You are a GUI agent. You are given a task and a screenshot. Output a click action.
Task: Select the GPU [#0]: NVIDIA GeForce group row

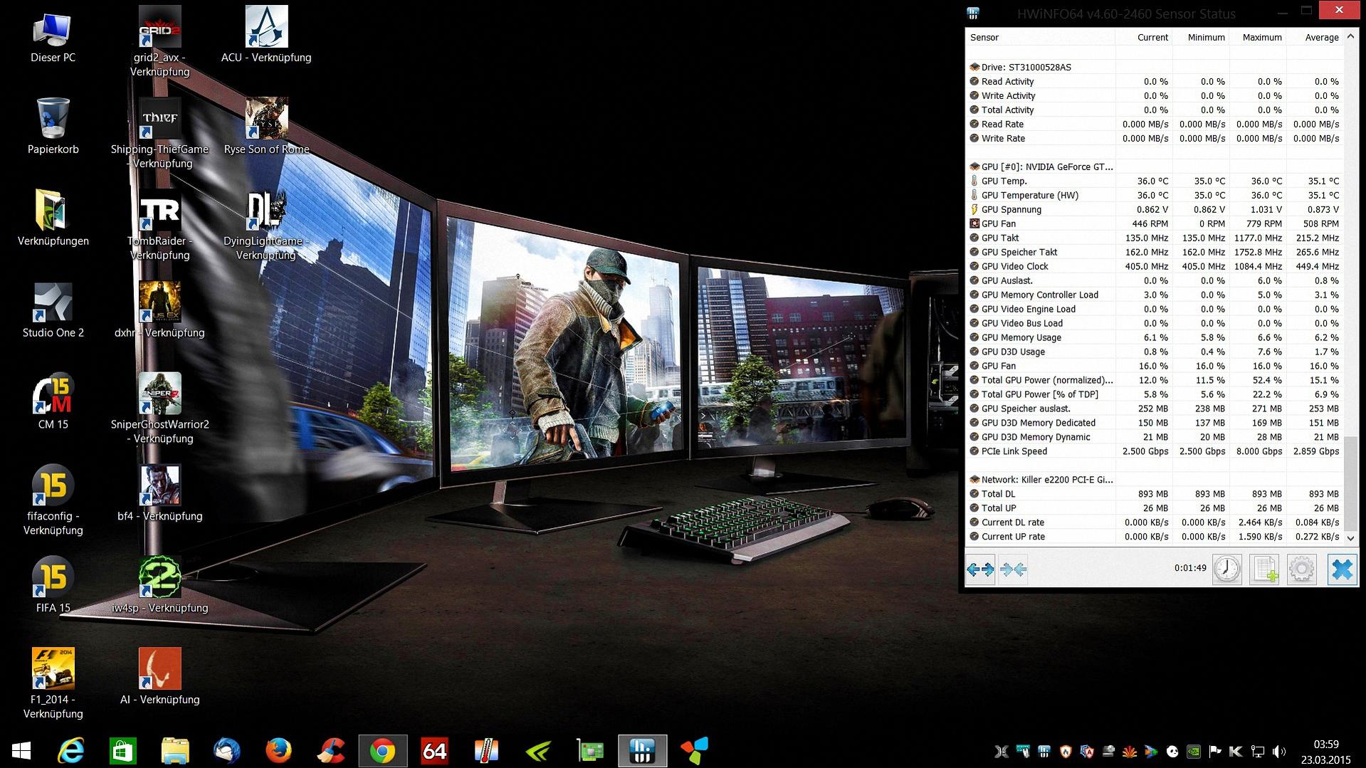1154,167
